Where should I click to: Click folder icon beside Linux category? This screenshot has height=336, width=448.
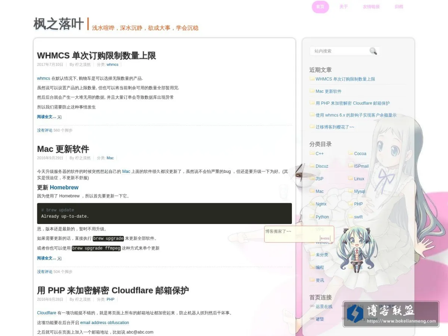[x=351, y=178]
